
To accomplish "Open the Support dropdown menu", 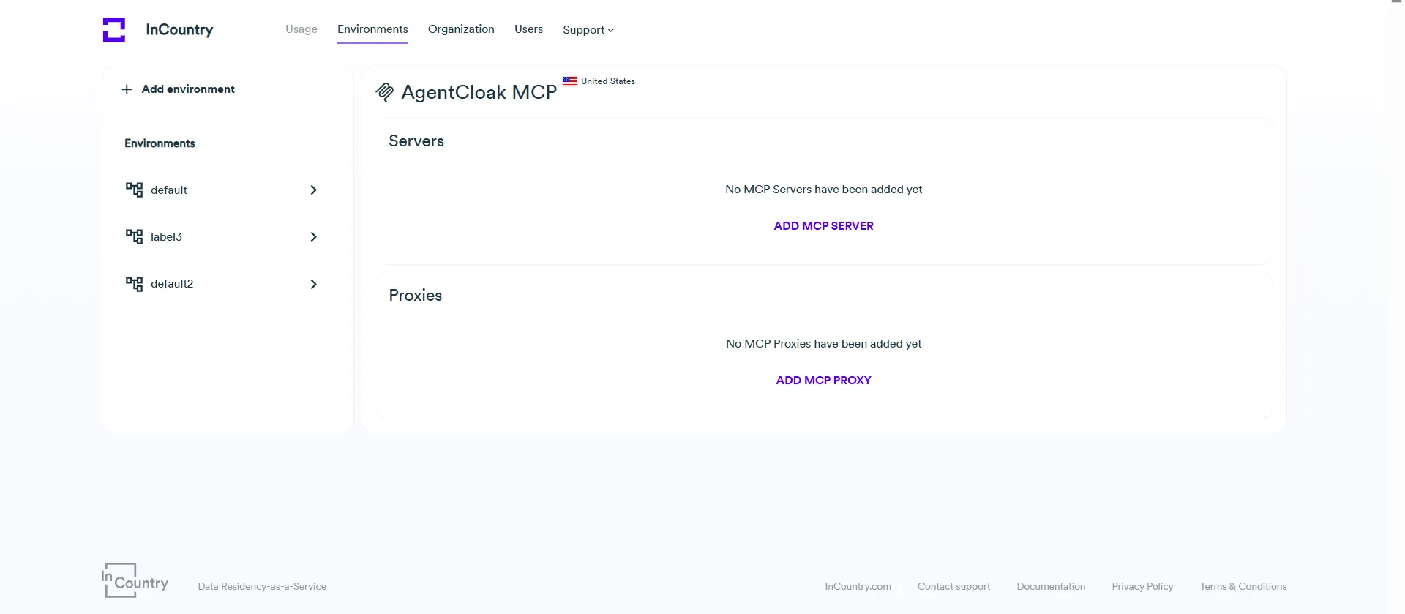I will (x=588, y=30).
